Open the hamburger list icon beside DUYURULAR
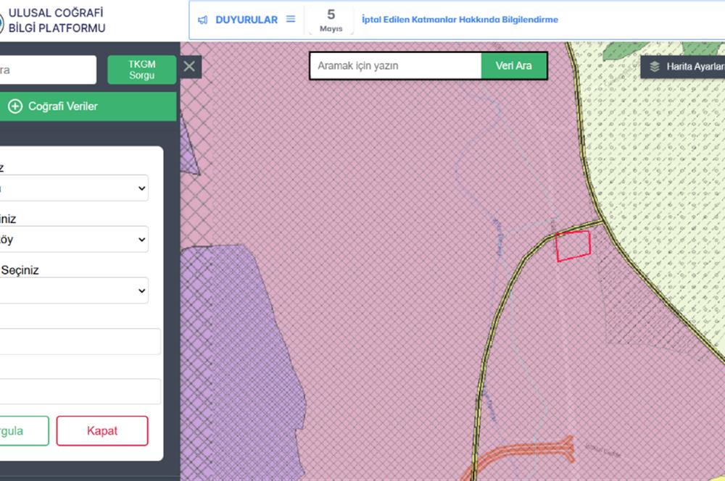This screenshot has width=725, height=481. [x=291, y=19]
